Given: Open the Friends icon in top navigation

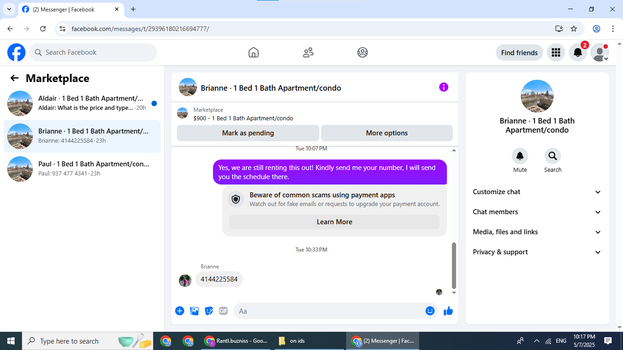Looking at the screenshot, I should click(x=308, y=52).
